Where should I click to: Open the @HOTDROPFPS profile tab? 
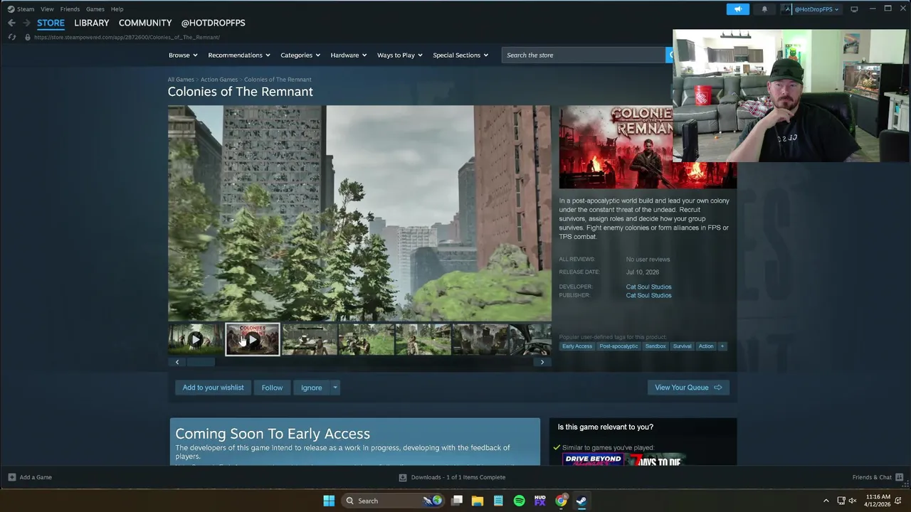(x=214, y=23)
